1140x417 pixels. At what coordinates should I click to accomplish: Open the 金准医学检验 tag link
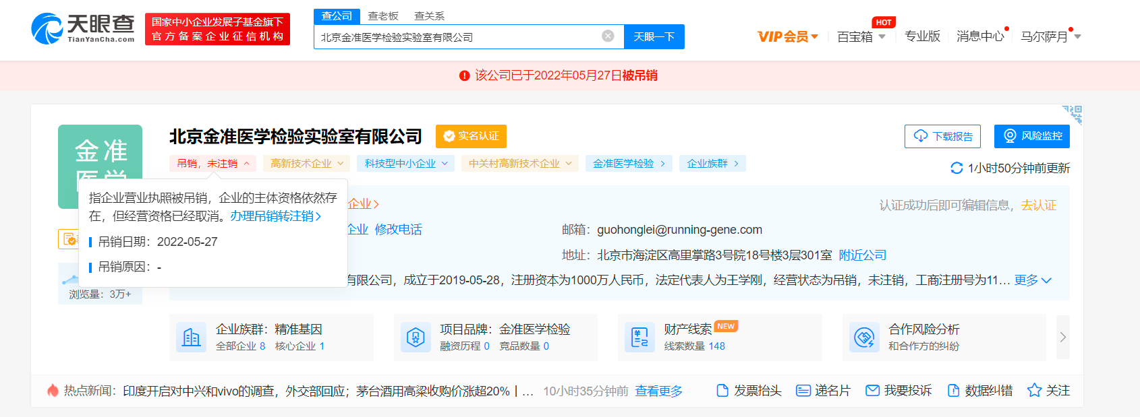point(629,164)
